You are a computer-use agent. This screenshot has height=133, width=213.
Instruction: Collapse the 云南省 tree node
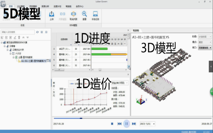(5, 46)
